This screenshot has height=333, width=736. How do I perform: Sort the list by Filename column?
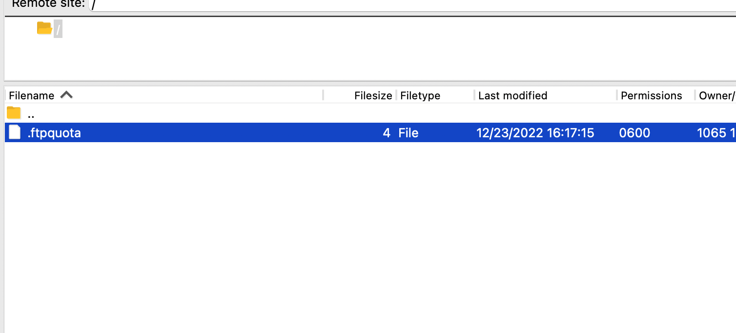pos(32,95)
